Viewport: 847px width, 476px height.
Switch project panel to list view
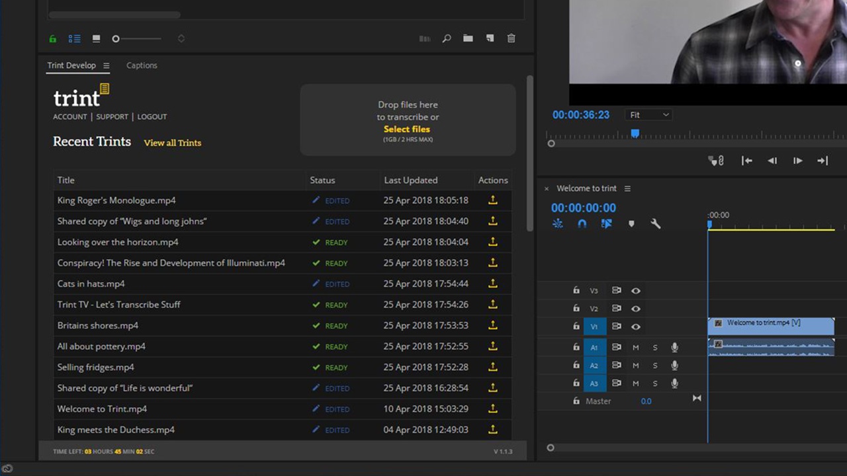coord(74,39)
